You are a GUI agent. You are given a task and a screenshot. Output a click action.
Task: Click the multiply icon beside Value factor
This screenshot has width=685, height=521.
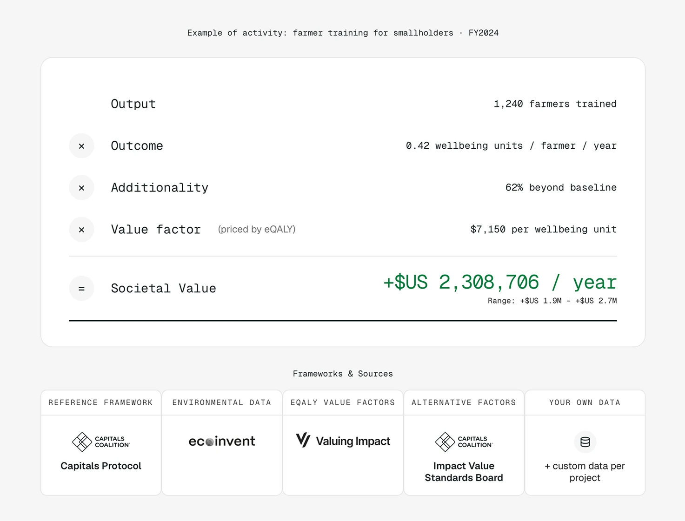click(x=81, y=230)
